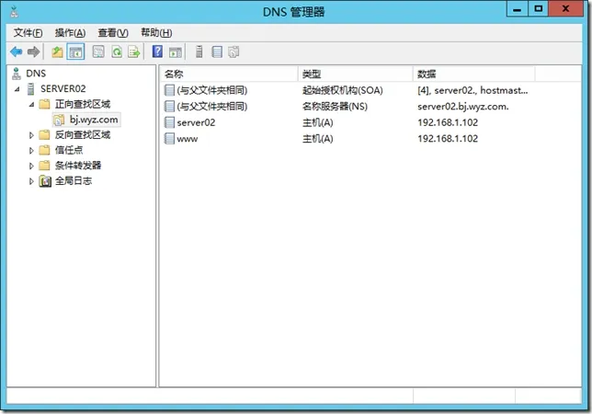
Task: Collapse the SERVER02 tree node
Action: click(x=17, y=89)
